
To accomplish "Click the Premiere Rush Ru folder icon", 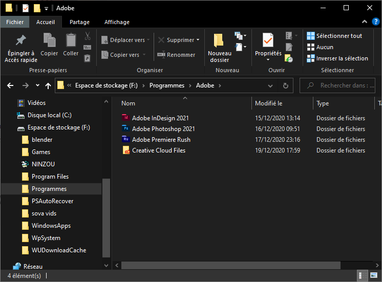I will [x=125, y=139].
